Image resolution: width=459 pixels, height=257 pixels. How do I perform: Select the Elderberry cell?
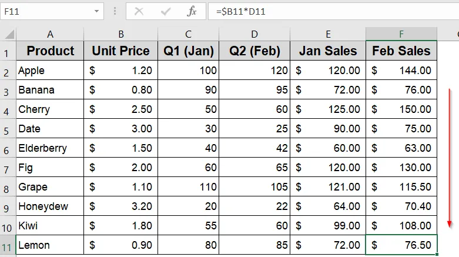pyautogui.click(x=50, y=148)
